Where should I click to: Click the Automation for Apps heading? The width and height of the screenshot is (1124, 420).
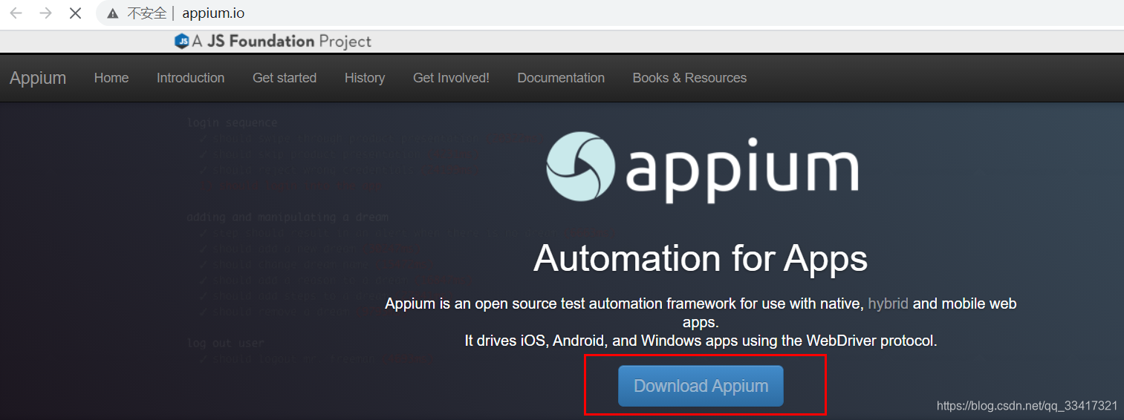pyautogui.click(x=701, y=258)
